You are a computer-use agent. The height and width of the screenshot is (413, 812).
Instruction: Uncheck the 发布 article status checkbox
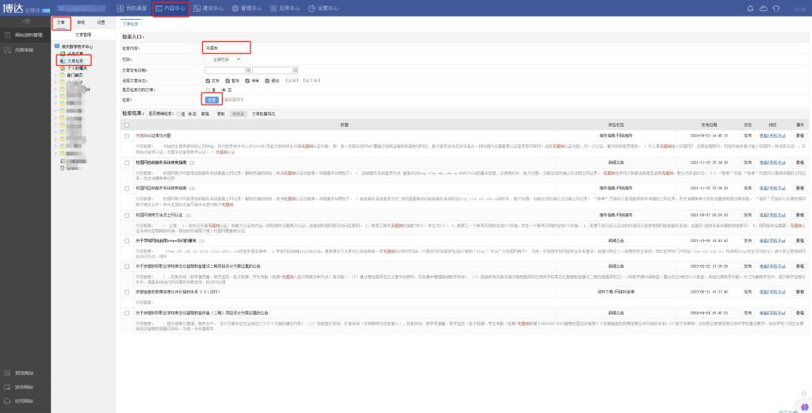click(207, 80)
